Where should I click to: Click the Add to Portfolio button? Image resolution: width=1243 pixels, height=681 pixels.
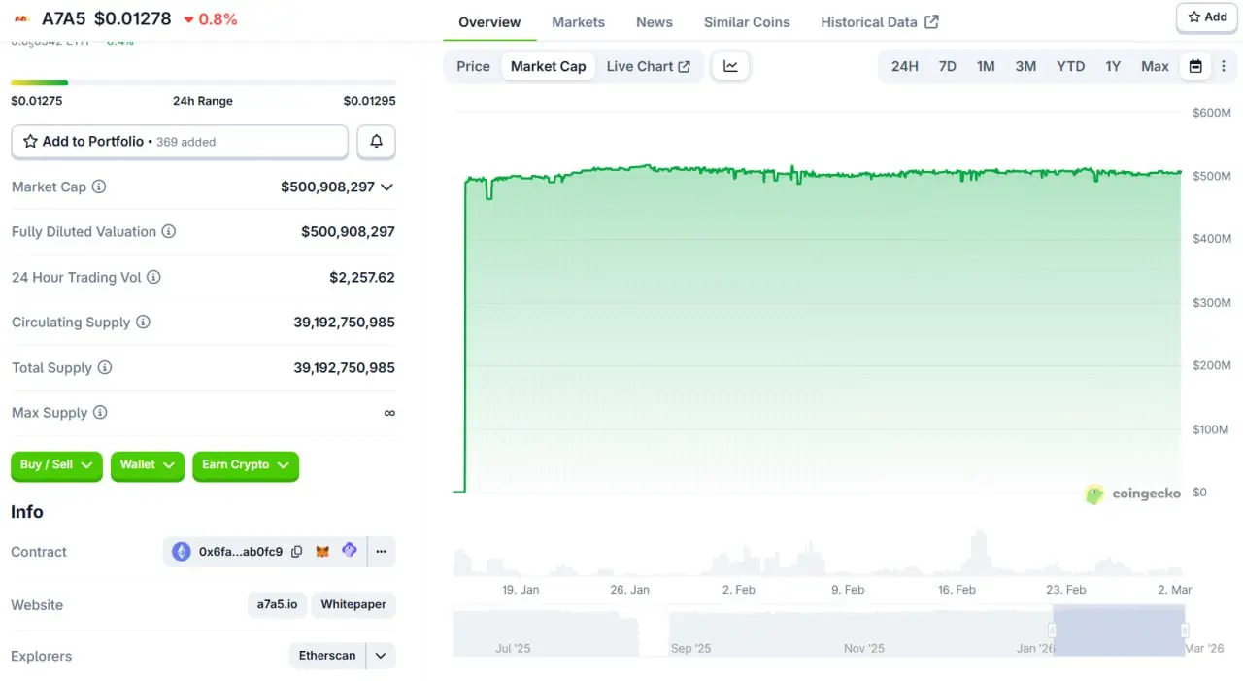coord(180,142)
